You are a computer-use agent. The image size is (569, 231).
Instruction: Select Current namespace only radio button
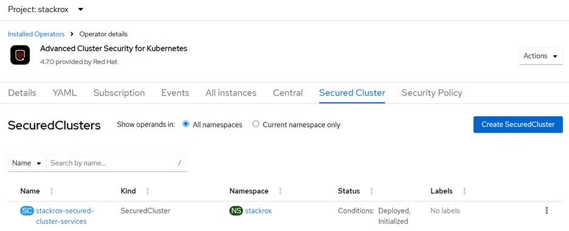pos(256,125)
